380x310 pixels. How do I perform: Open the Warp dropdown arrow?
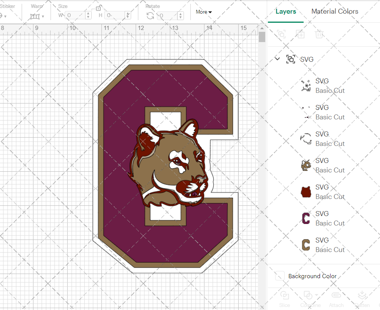pos(43,16)
